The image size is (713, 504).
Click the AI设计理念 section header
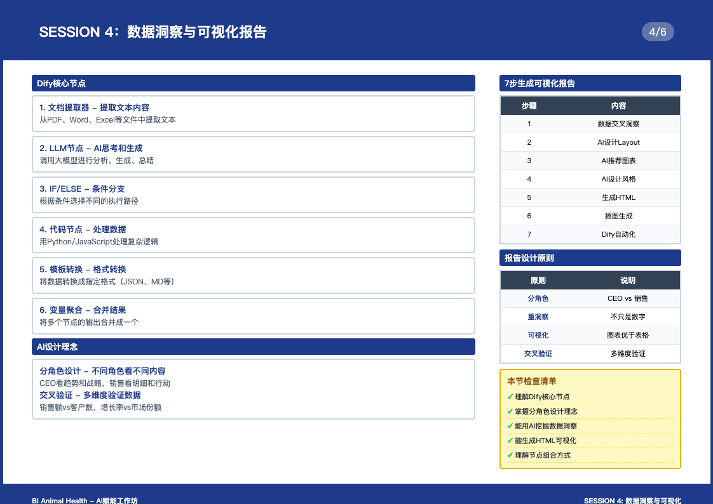click(253, 347)
